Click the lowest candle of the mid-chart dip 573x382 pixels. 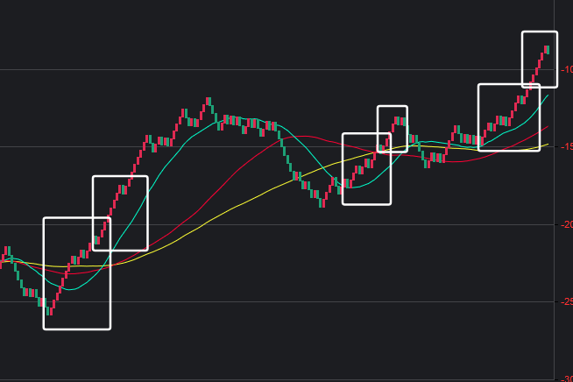tap(322, 202)
